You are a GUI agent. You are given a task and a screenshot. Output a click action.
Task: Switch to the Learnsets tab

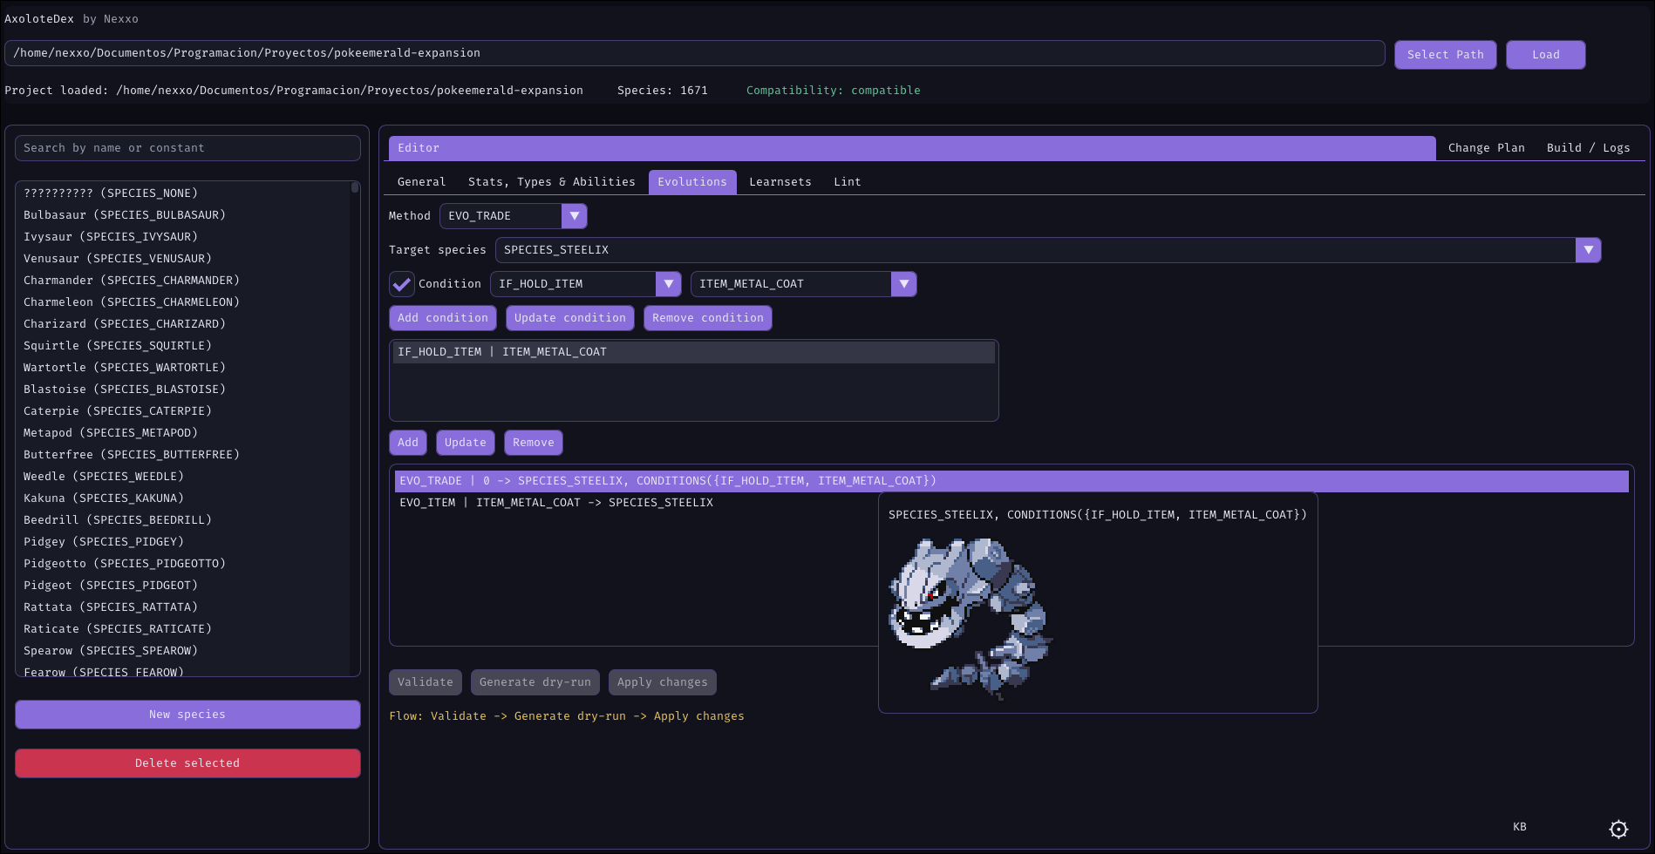pyautogui.click(x=780, y=182)
